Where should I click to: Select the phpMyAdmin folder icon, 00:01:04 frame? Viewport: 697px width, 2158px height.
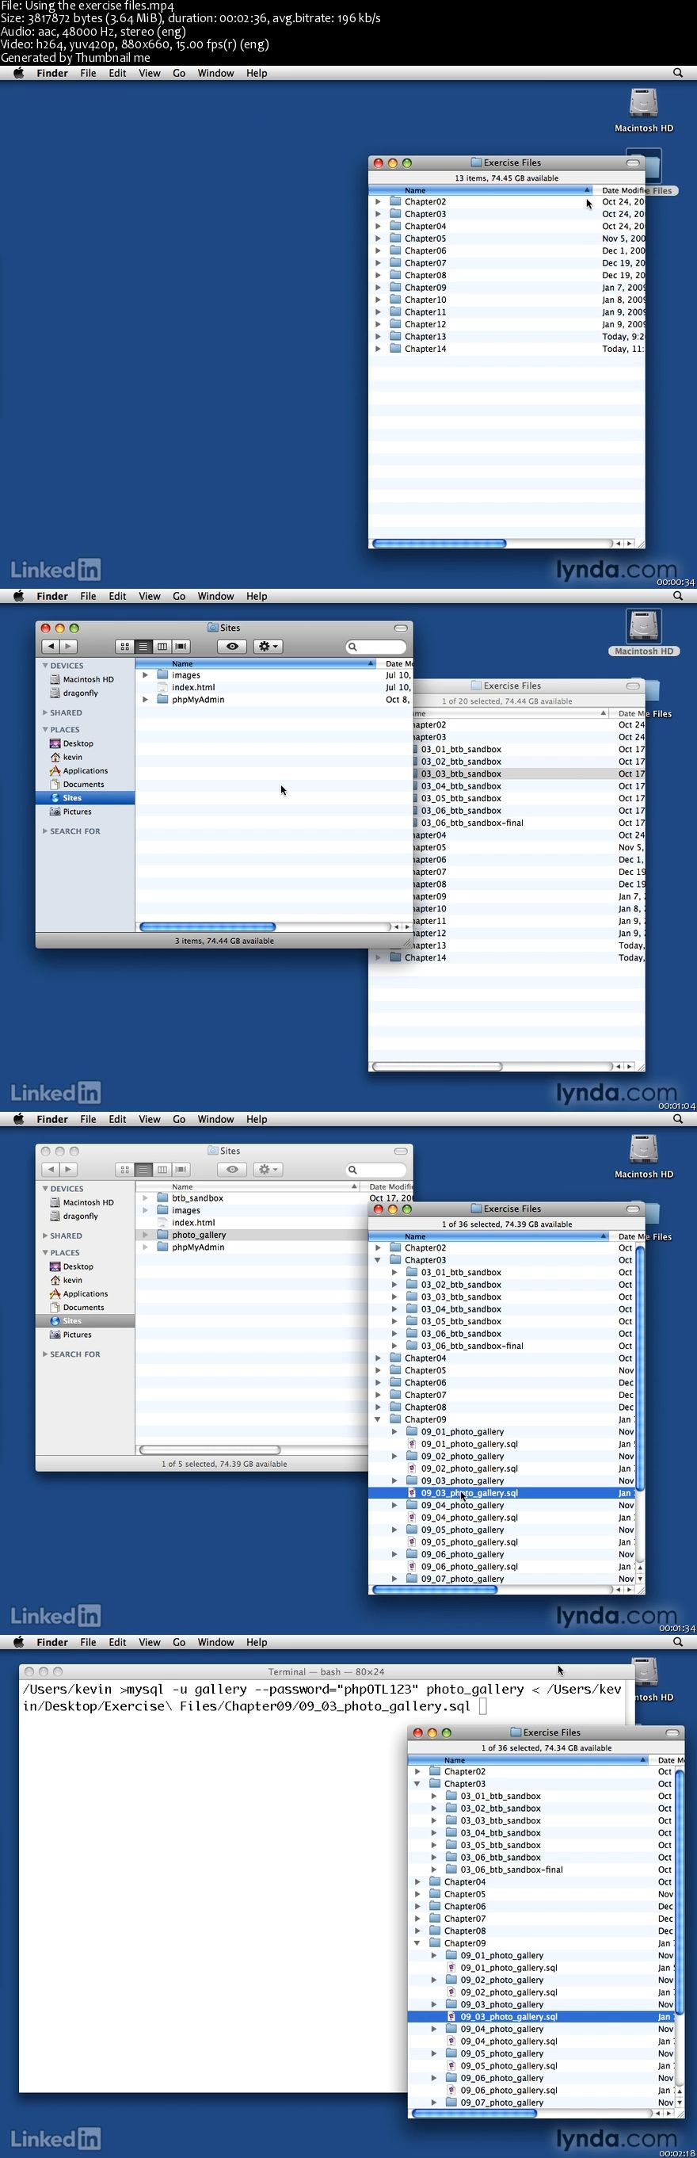pos(163,700)
